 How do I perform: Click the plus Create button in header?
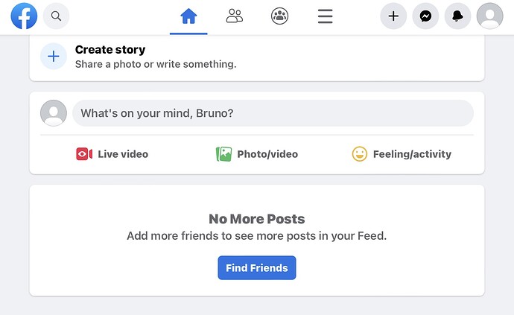click(x=393, y=16)
